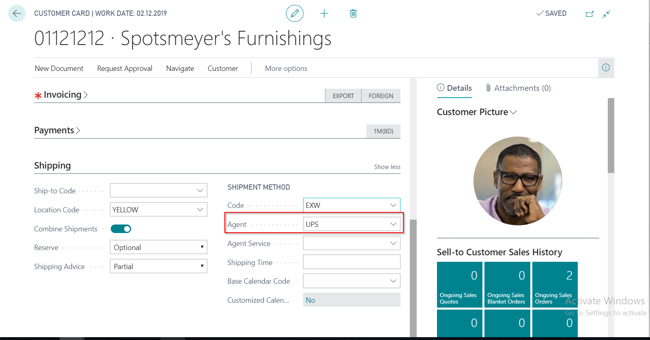Open the Request Approval menu
This screenshot has width=650, height=340.
tap(125, 68)
